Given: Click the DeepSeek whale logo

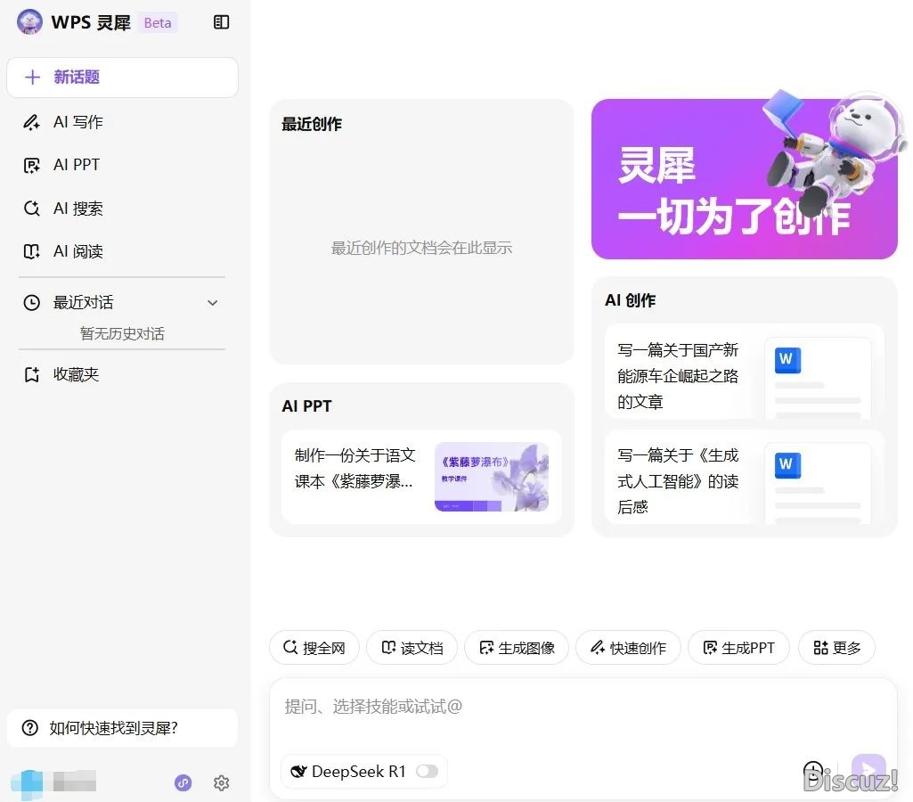Looking at the screenshot, I should [x=298, y=771].
